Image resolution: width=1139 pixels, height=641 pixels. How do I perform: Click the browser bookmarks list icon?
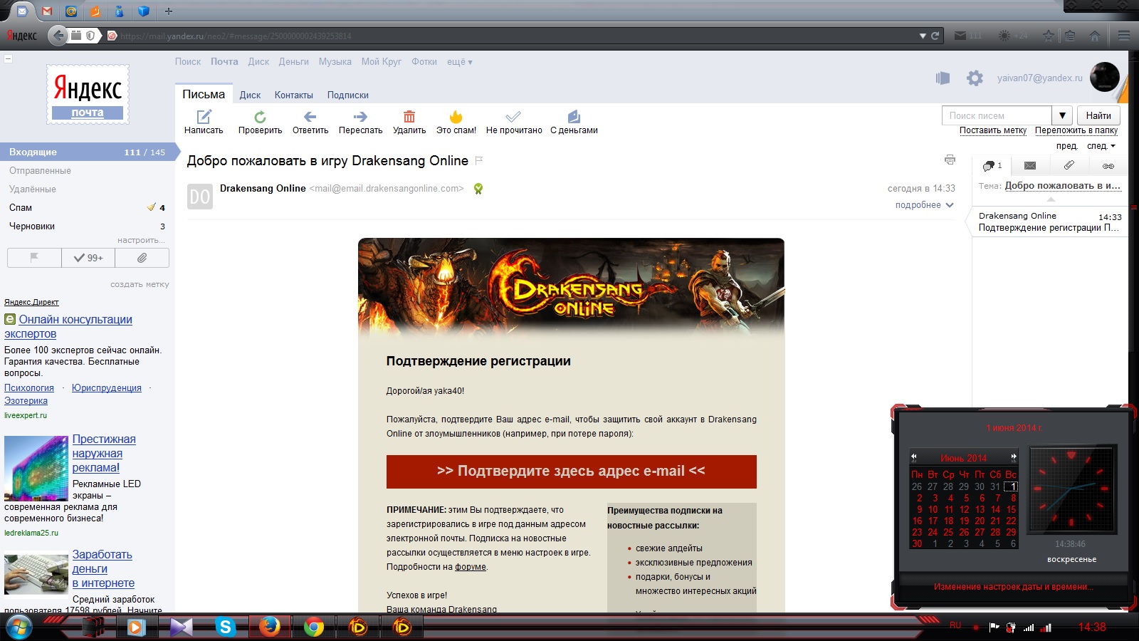[x=1070, y=36]
